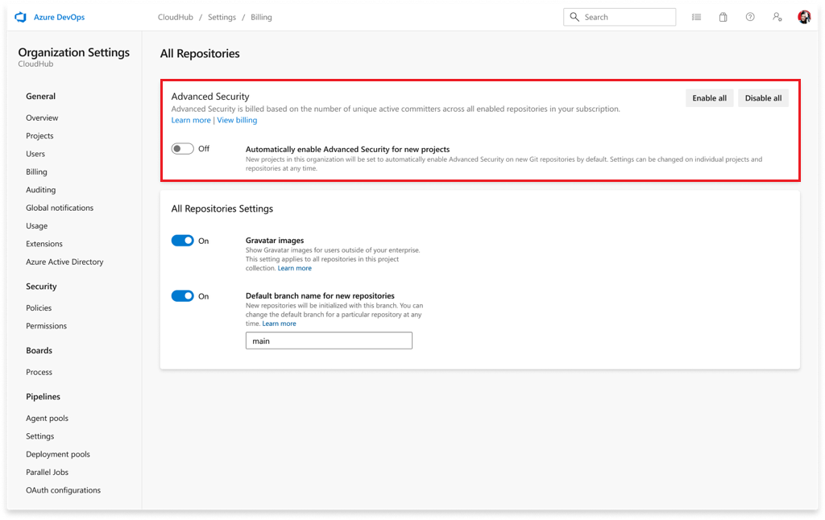The width and height of the screenshot is (825, 520).
Task: Turn off the Gravatar images toggle
Action: [183, 241]
